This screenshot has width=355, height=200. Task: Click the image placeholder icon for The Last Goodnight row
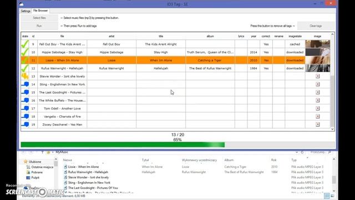click(x=318, y=92)
